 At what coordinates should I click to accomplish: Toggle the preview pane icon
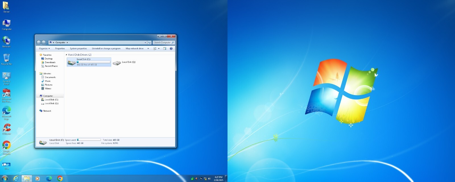coord(165,49)
